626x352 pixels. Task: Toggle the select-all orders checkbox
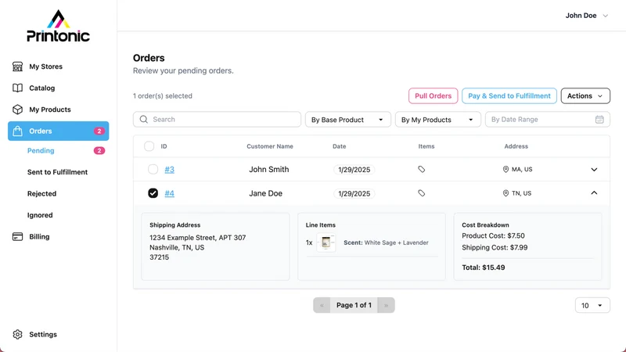click(x=149, y=146)
